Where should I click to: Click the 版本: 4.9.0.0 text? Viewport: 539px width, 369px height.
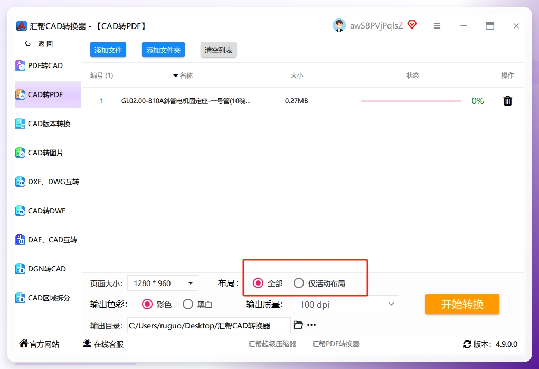point(495,344)
